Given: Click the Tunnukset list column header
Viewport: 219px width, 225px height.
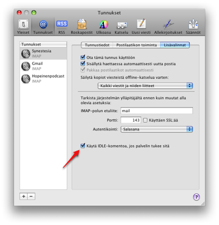Looking at the screenshot, I should (x=43, y=44).
